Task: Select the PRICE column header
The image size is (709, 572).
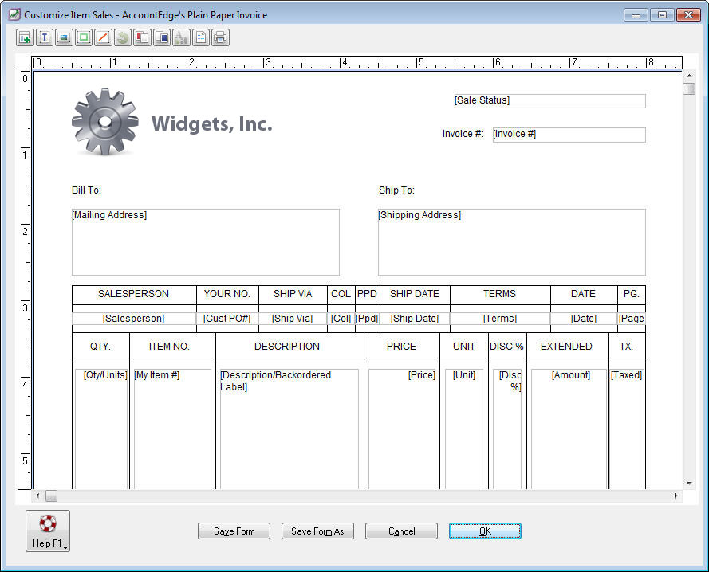Action: (x=401, y=347)
